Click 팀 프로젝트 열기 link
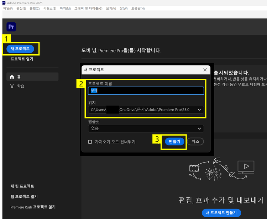 24,196
